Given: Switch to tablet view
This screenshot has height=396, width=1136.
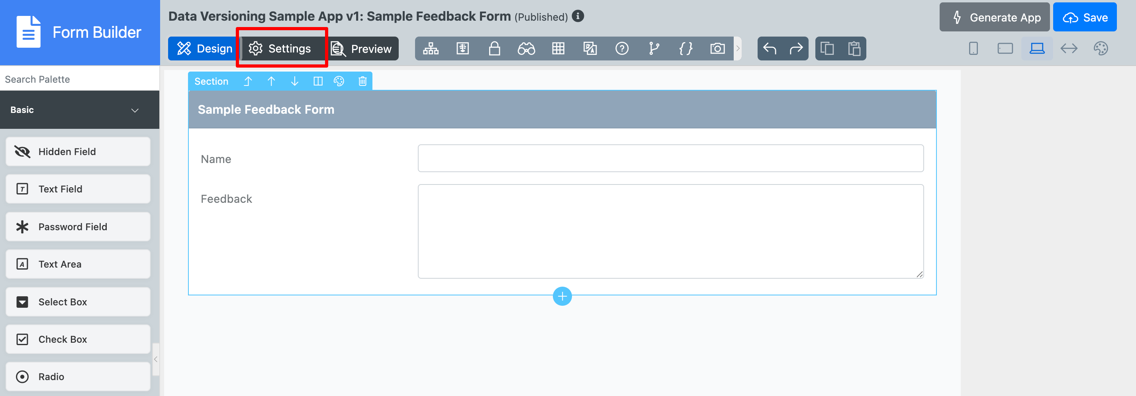Looking at the screenshot, I should coord(1005,49).
